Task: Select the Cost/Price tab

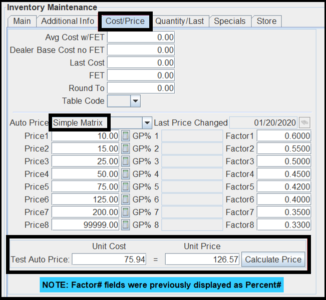Action: 125,21
